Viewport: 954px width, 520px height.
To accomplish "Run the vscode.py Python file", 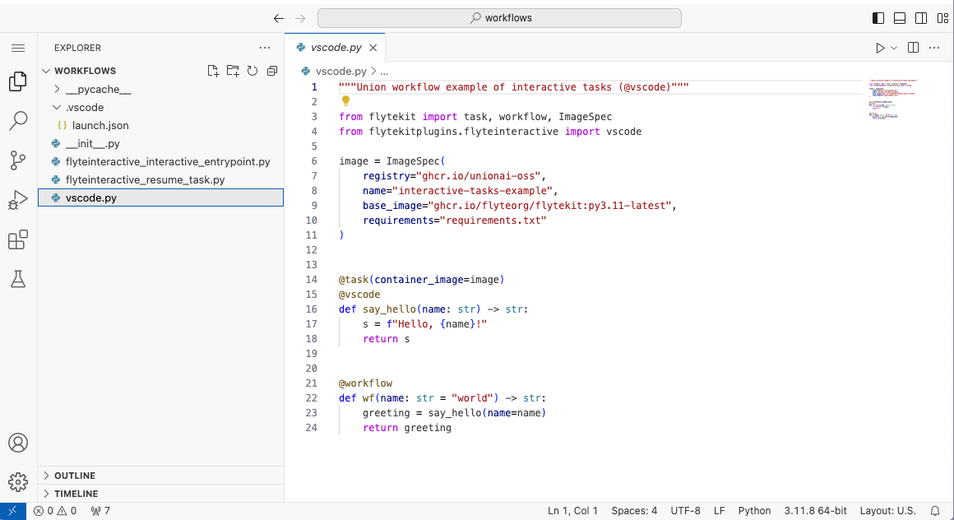I will pos(880,47).
